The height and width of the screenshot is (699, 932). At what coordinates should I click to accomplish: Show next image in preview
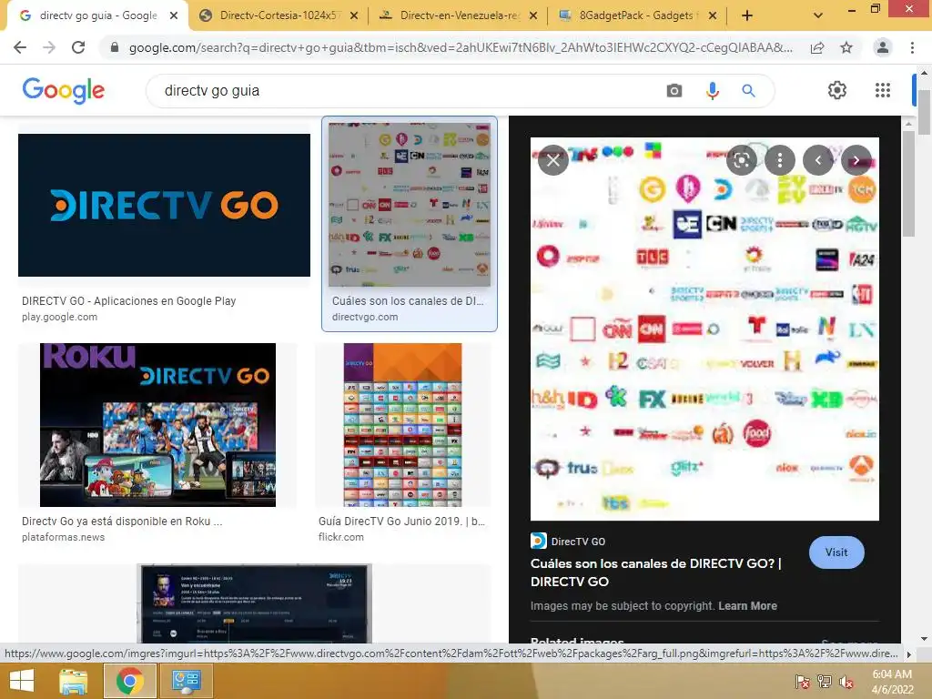[x=856, y=160]
